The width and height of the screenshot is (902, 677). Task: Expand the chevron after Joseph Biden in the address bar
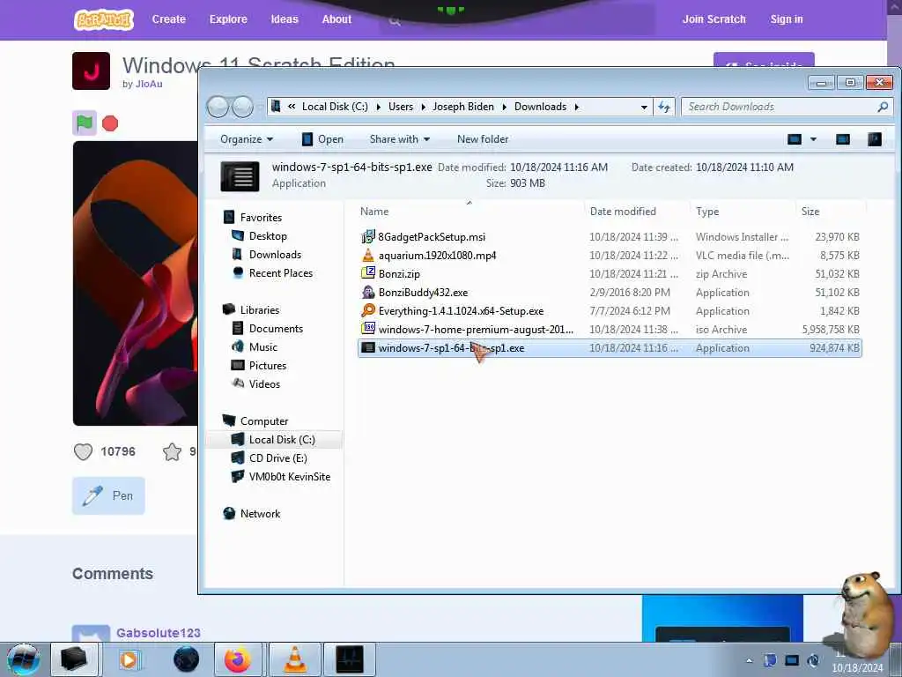504,107
